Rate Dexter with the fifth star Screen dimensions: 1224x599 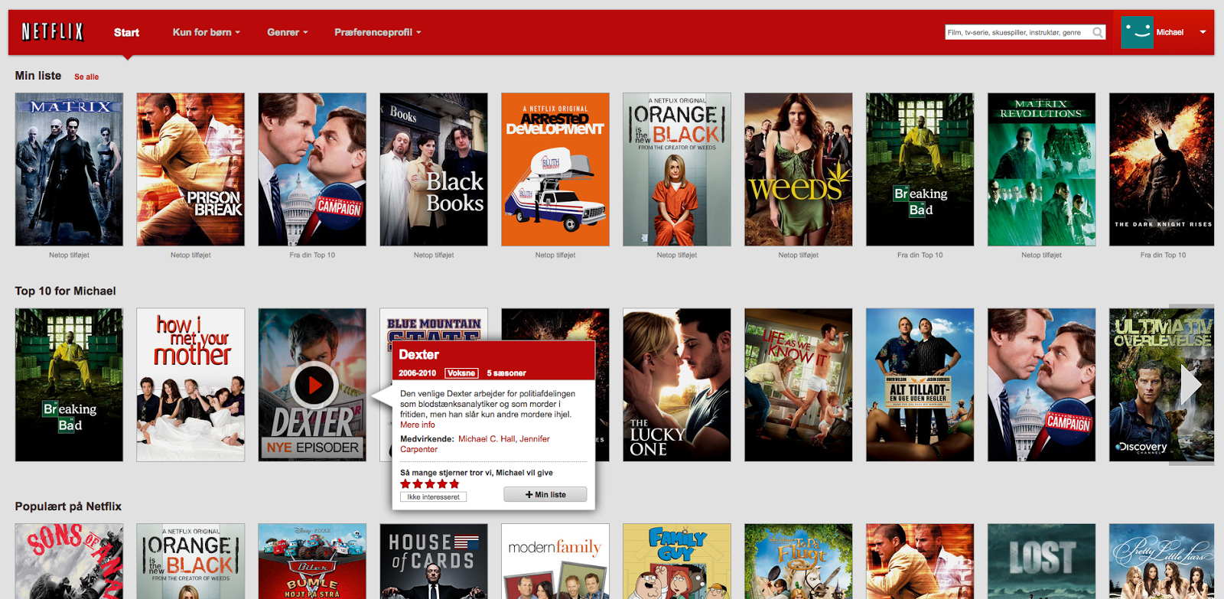coord(454,484)
